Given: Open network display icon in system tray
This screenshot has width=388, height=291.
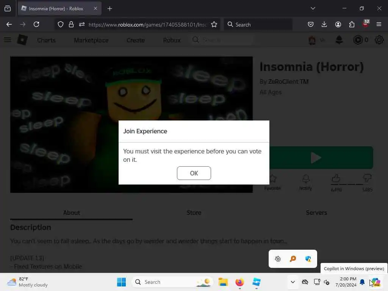Looking at the screenshot, I should pyautogui.click(x=317, y=282).
